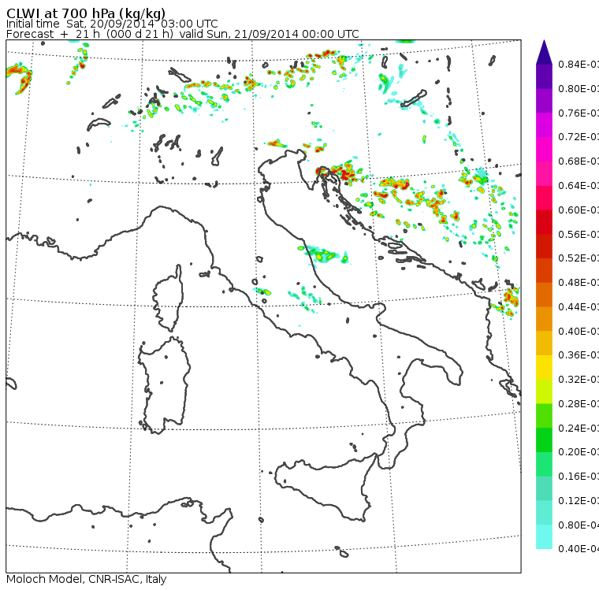Viewport: 599px width, 590px height.
Task: Click the 0.80E-04 legend label
Action: [579, 525]
